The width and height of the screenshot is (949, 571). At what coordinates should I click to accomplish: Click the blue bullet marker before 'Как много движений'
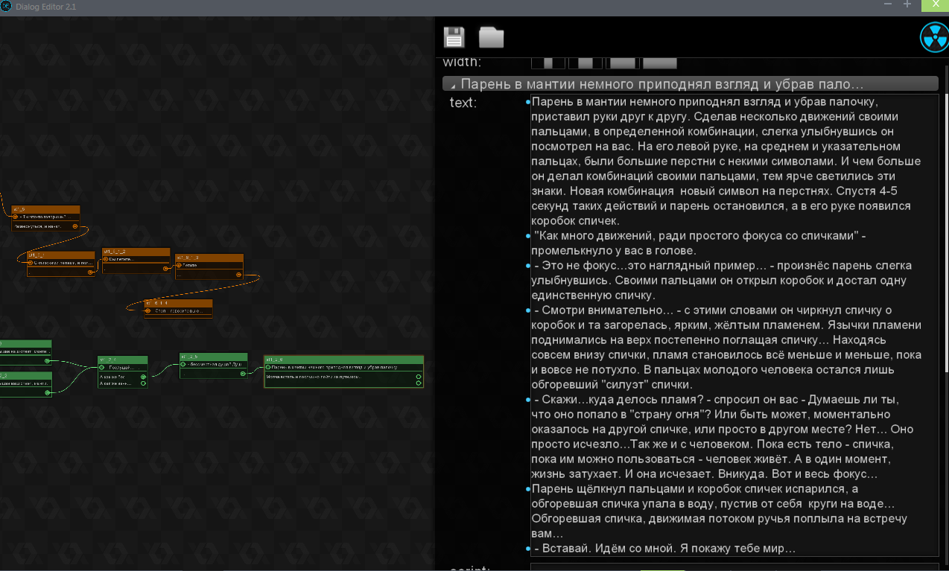[528, 235]
